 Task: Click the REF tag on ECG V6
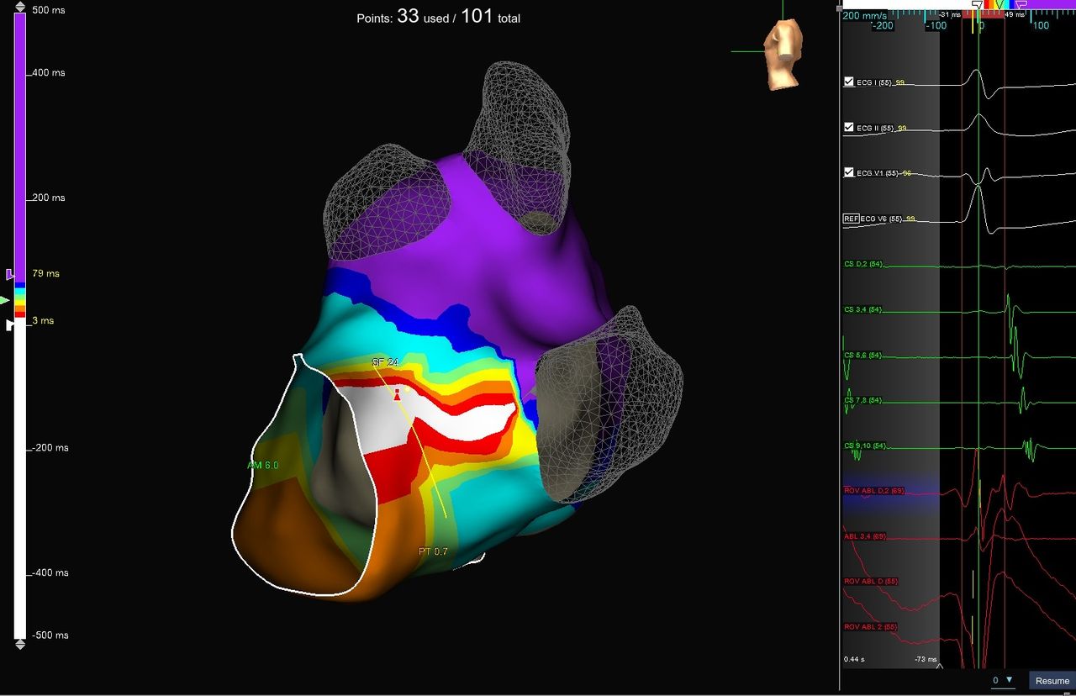pos(851,219)
